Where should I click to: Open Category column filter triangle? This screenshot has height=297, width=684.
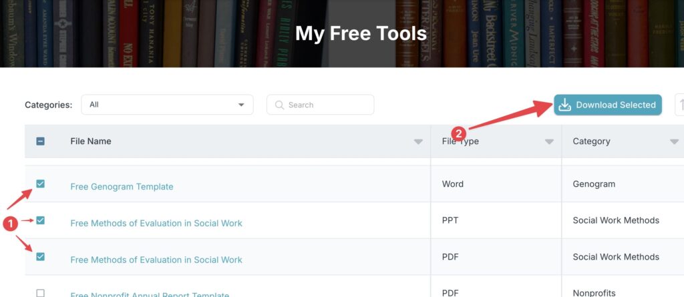pos(675,141)
